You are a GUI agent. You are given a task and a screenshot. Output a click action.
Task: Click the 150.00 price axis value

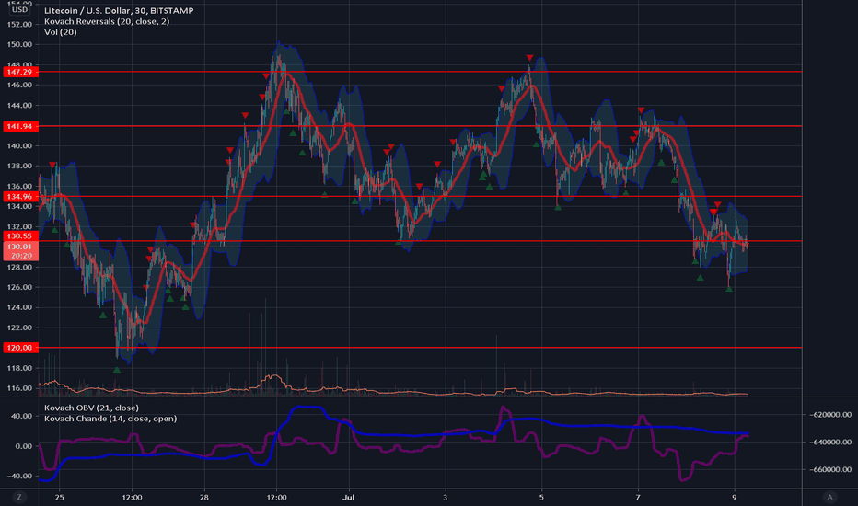[x=19, y=44]
